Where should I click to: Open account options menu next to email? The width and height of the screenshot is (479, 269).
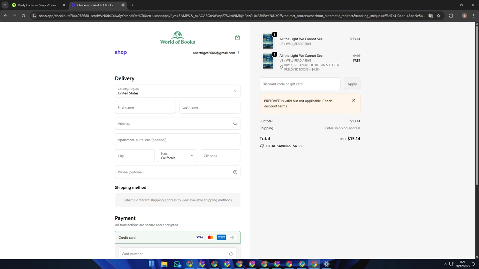(239, 53)
